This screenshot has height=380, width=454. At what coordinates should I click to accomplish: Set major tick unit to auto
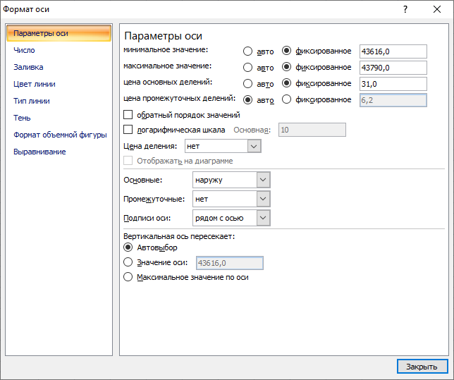[248, 84]
